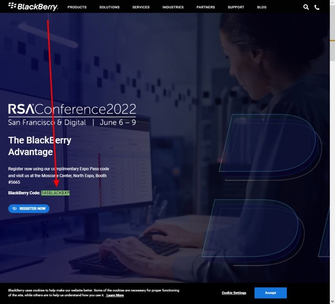Go to the BLOG page
335x304 pixels.
(262, 7)
